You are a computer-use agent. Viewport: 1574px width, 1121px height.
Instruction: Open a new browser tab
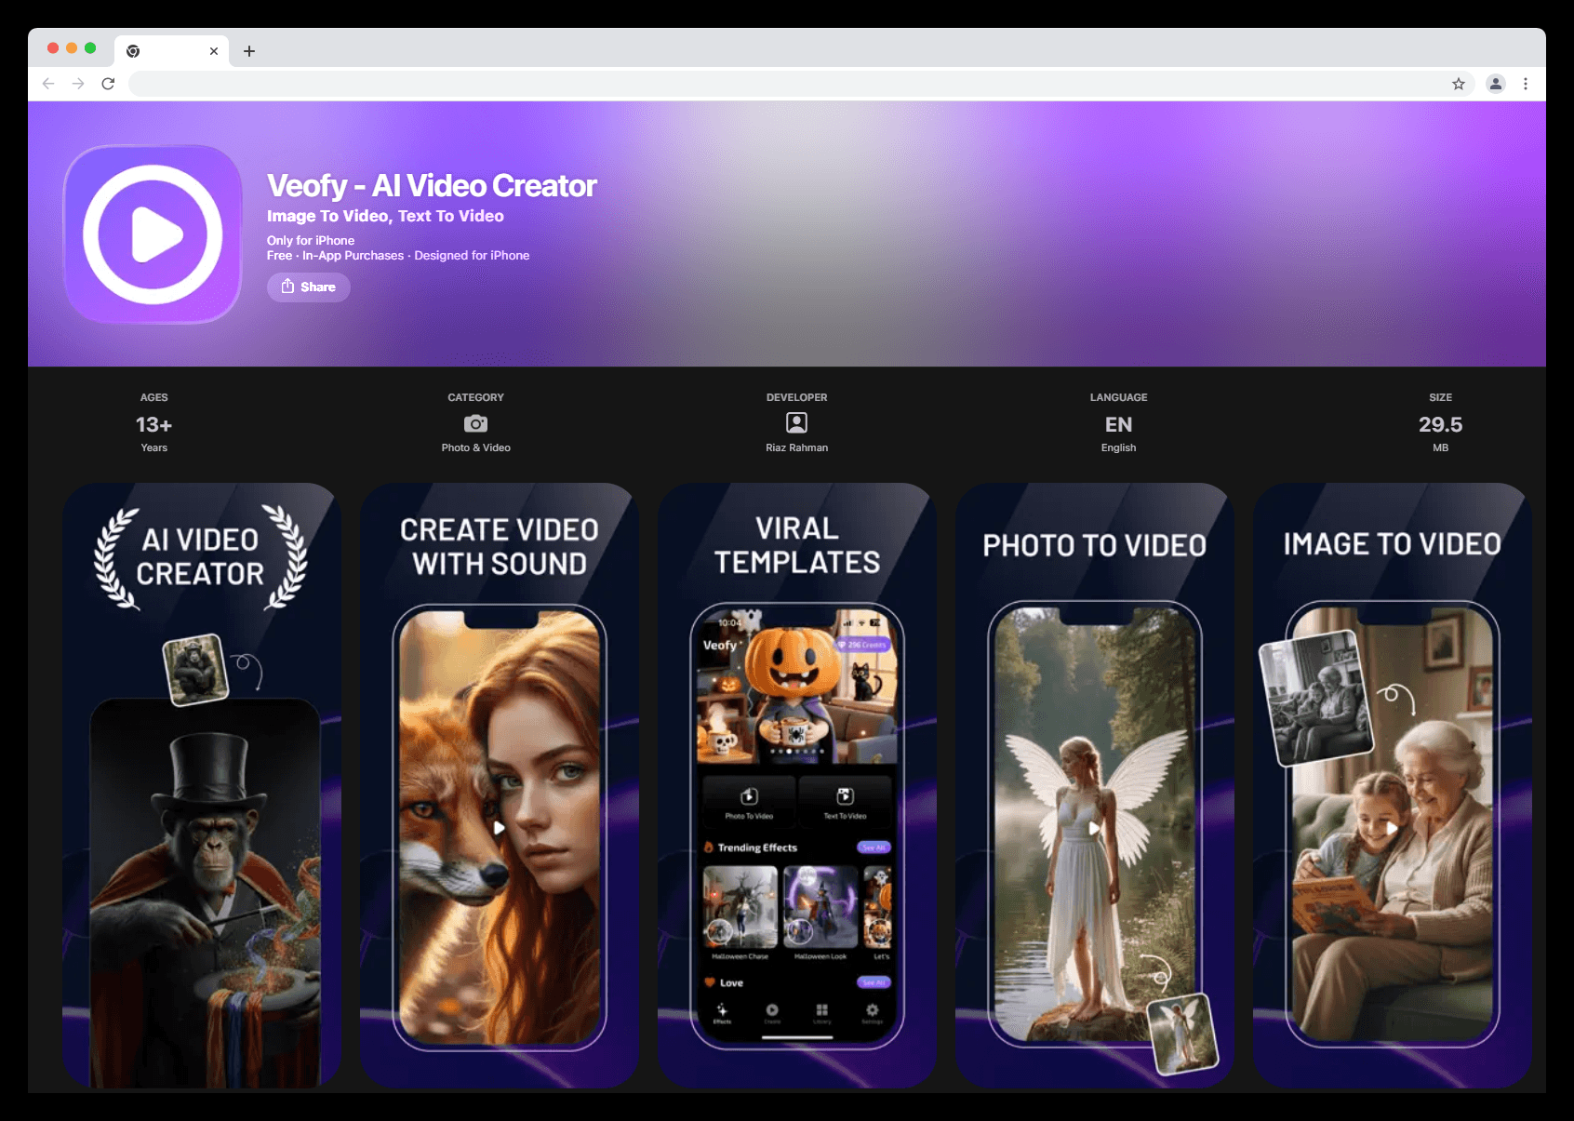(x=248, y=51)
